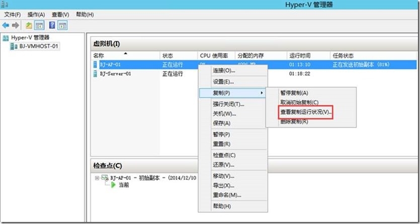Open the 操作(A) menu
Image resolution: width=420 pixels, height=224 pixels.
(x=36, y=15)
